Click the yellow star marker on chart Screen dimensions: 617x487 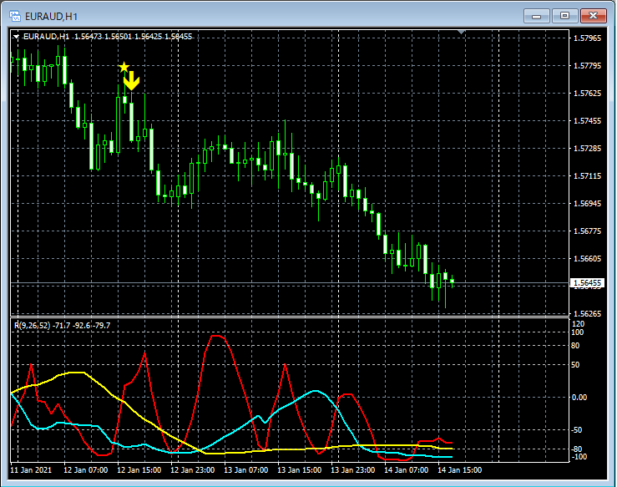click(124, 67)
